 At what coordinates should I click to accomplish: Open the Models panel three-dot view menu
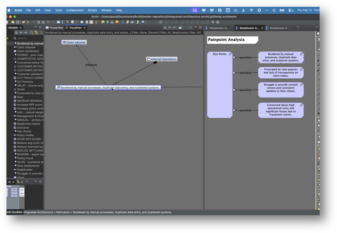coord(41,32)
